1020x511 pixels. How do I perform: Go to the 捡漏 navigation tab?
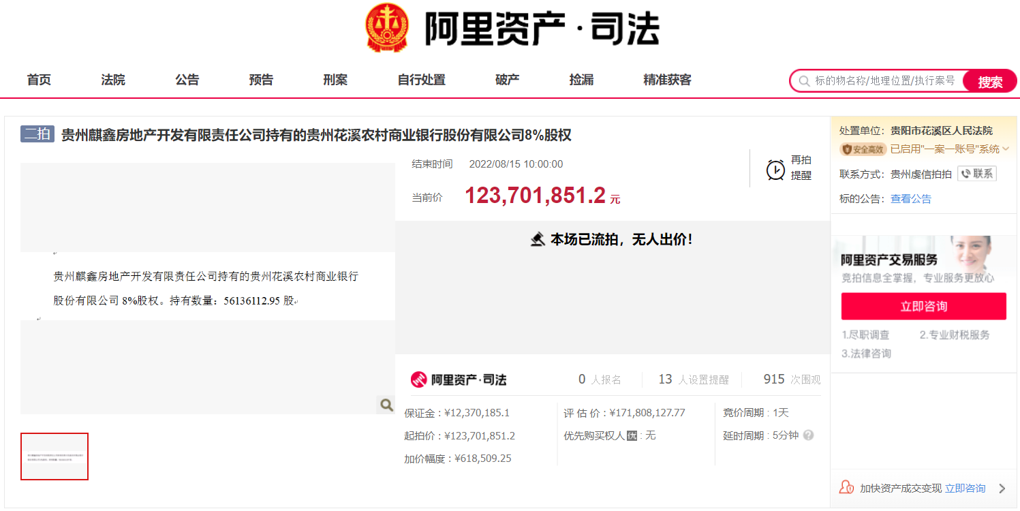pyautogui.click(x=581, y=80)
